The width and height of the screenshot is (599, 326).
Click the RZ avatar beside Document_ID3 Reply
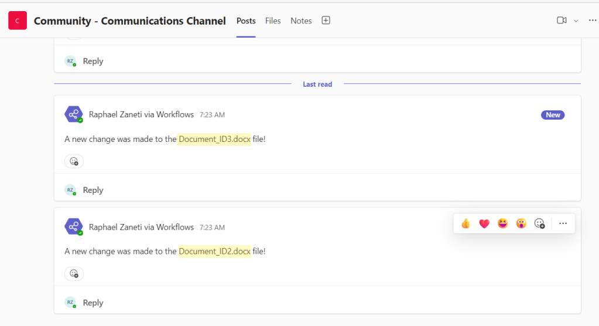(70, 190)
